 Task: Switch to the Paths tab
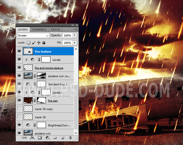click(x=55, y=29)
